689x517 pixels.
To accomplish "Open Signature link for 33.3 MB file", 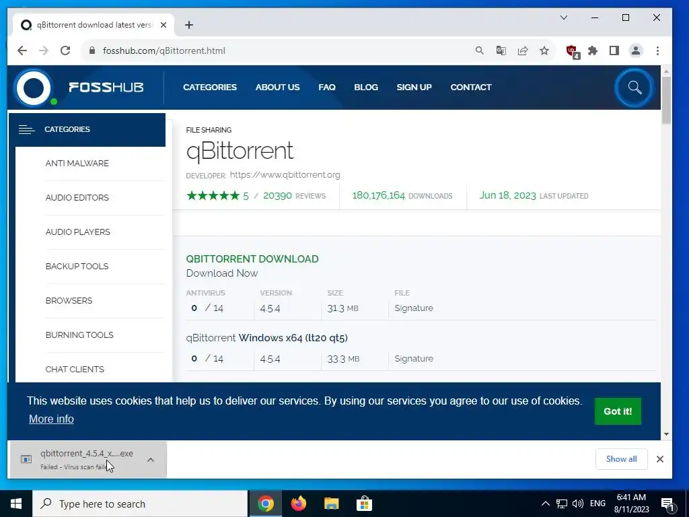I will [414, 359].
